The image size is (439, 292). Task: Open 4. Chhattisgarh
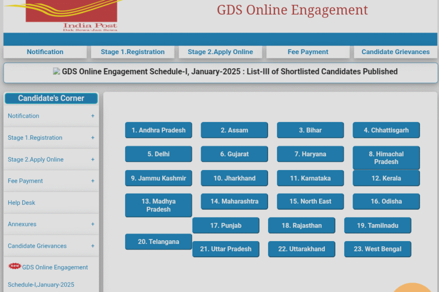(x=386, y=130)
